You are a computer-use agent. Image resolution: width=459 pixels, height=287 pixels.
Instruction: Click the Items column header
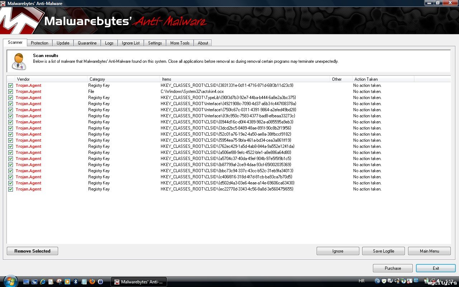(245, 79)
